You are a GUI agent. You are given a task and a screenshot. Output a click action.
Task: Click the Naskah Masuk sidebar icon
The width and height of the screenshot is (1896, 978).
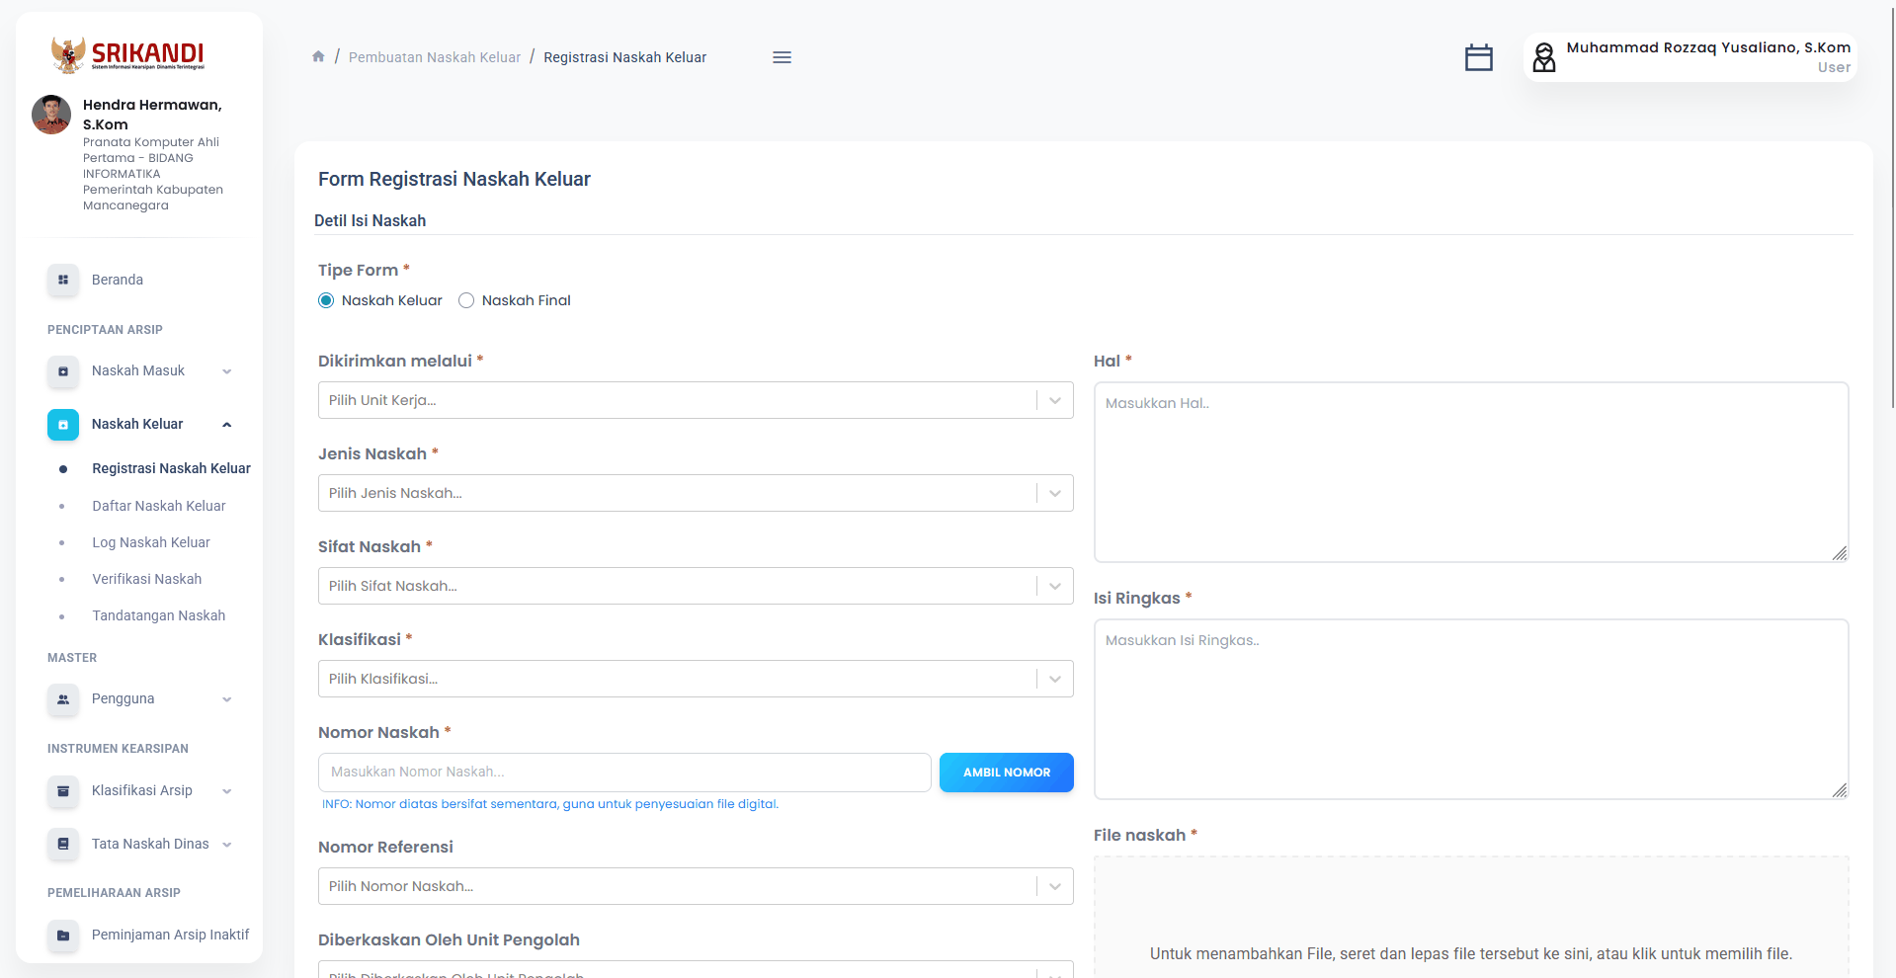click(x=63, y=371)
